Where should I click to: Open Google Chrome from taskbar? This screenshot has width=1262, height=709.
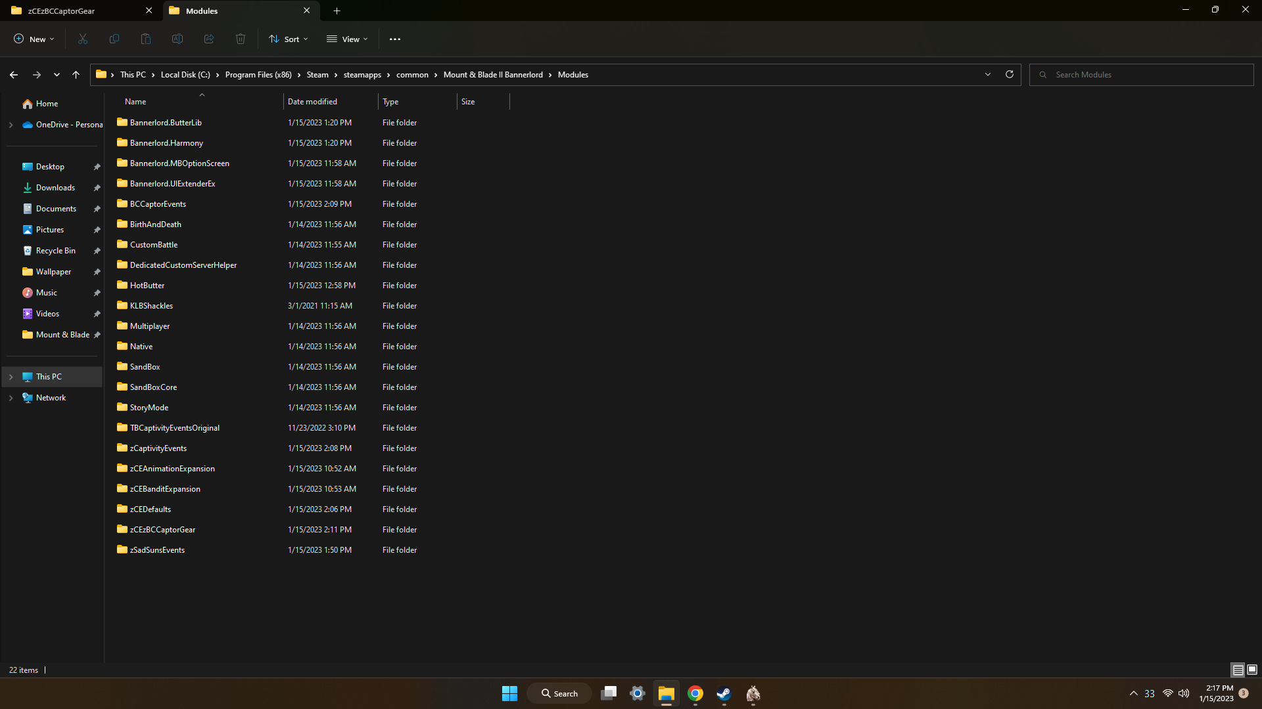695,693
